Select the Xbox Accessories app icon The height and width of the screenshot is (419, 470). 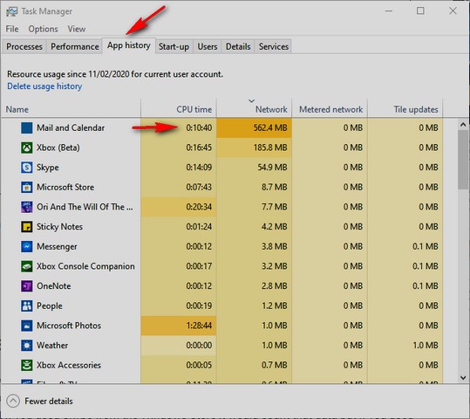point(27,365)
